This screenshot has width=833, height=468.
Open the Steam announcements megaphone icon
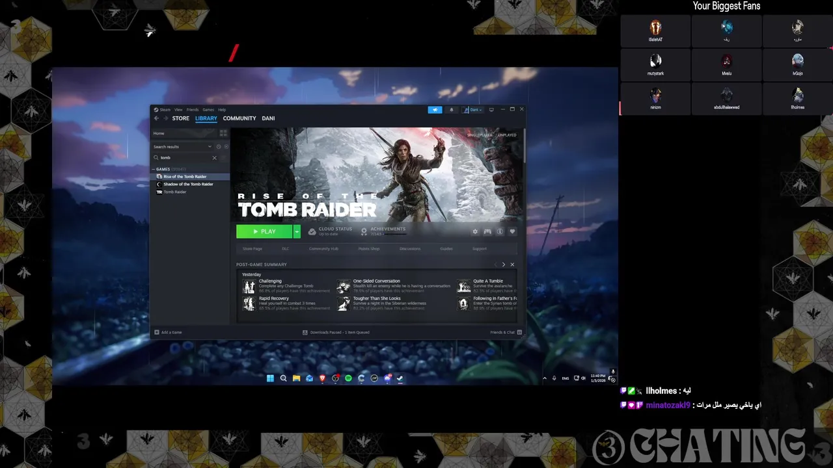435,110
